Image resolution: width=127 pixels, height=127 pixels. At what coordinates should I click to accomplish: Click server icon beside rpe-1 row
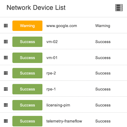point(6,89)
